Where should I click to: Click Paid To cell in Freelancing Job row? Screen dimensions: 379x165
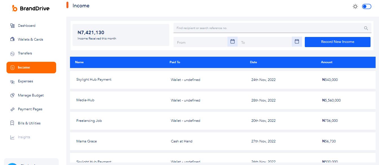pyautogui.click(x=185, y=121)
